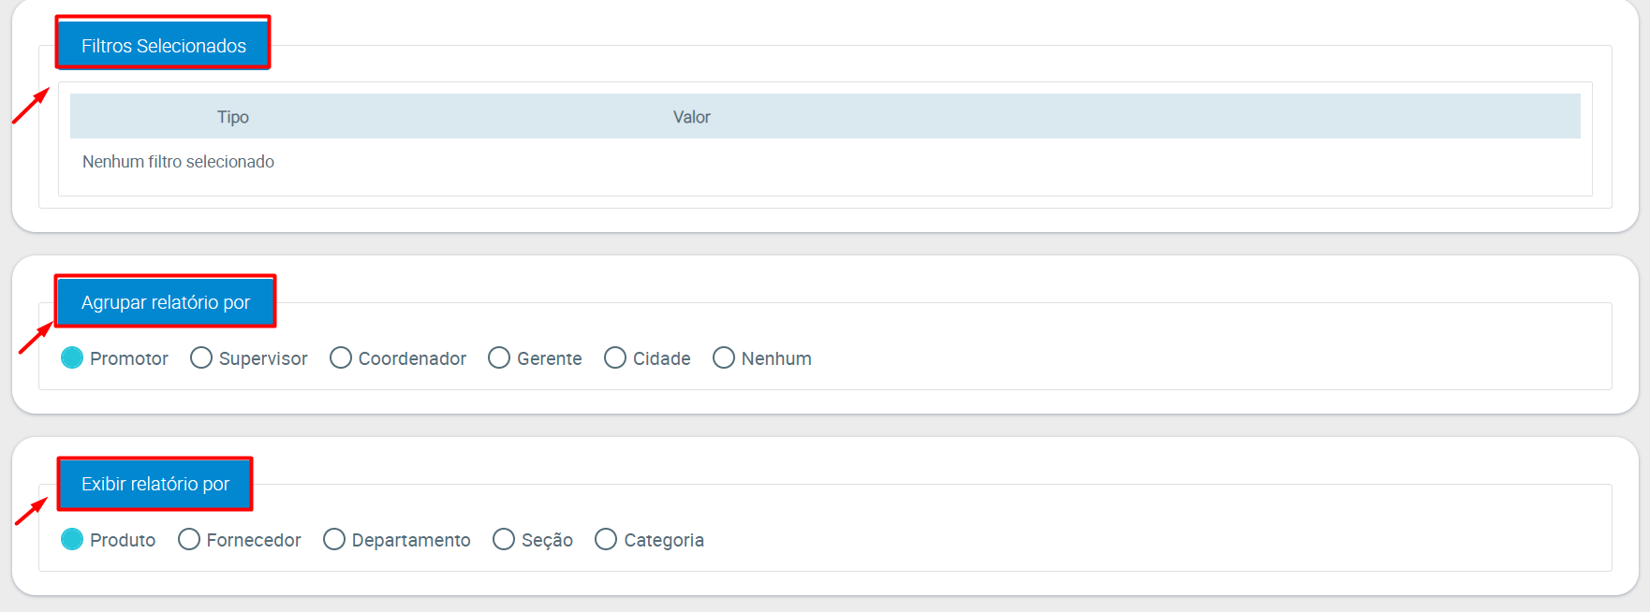Viewport: 1650px width, 612px height.
Task: Click the Exibir relatório por header
Action: click(x=155, y=484)
